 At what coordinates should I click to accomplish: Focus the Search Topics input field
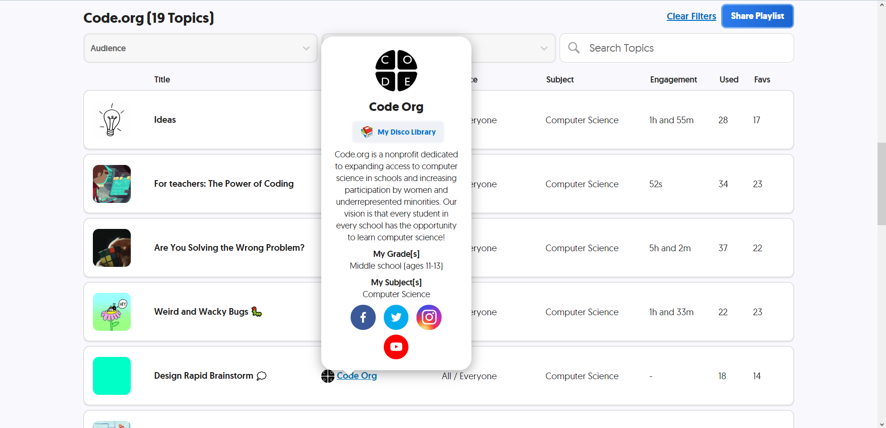pyautogui.click(x=677, y=48)
